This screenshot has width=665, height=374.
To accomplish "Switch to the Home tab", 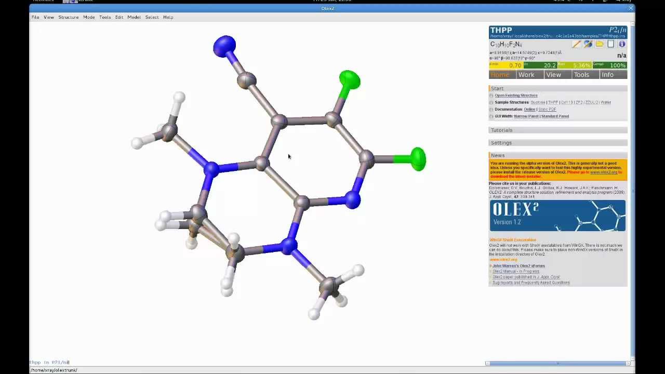I will pyautogui.click(x=501, y=75).
